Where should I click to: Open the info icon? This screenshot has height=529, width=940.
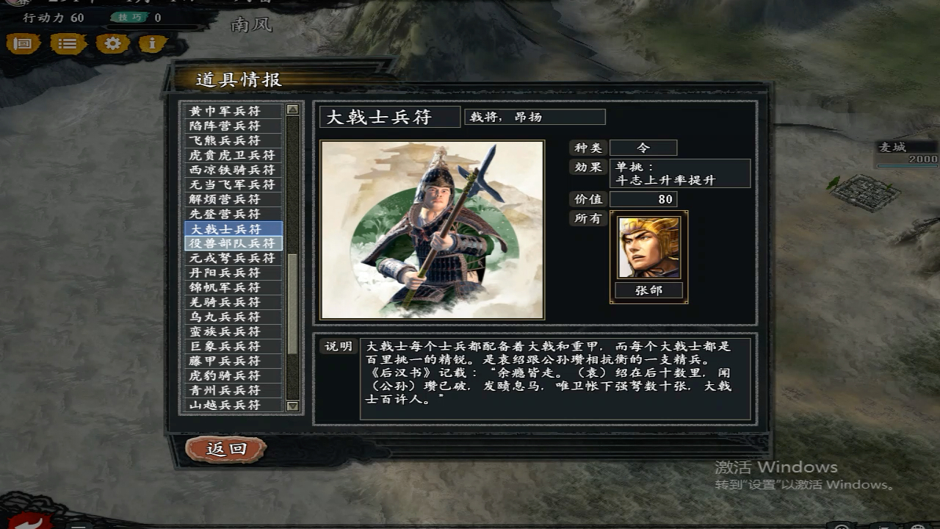click(153, 44)
